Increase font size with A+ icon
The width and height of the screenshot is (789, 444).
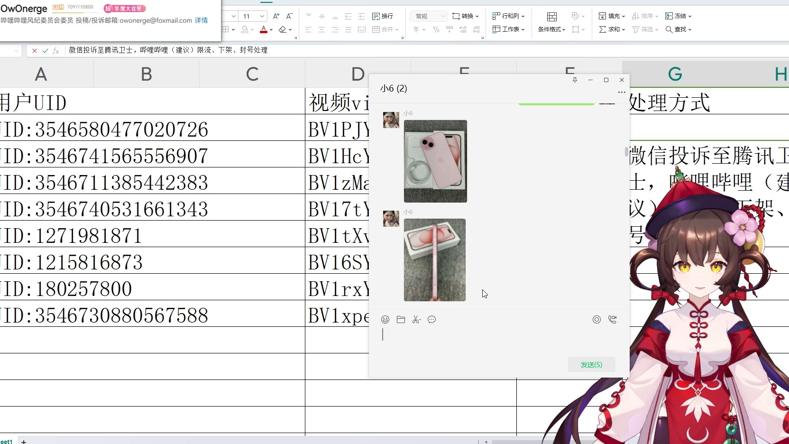point(276,16)
